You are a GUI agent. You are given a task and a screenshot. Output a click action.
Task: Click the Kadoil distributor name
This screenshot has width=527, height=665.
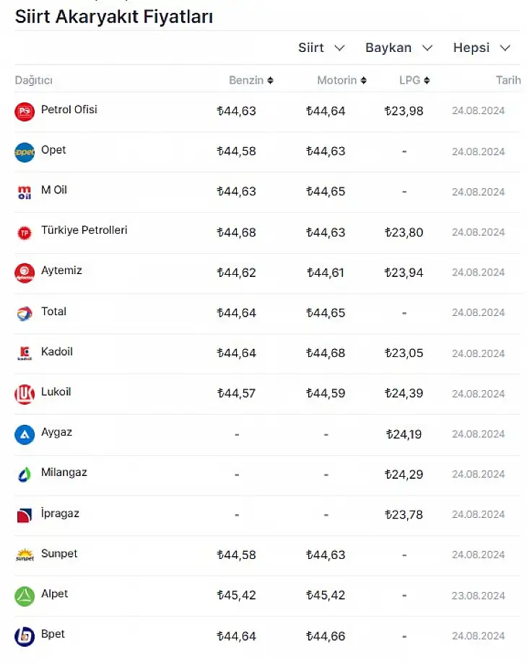point(57,351)
